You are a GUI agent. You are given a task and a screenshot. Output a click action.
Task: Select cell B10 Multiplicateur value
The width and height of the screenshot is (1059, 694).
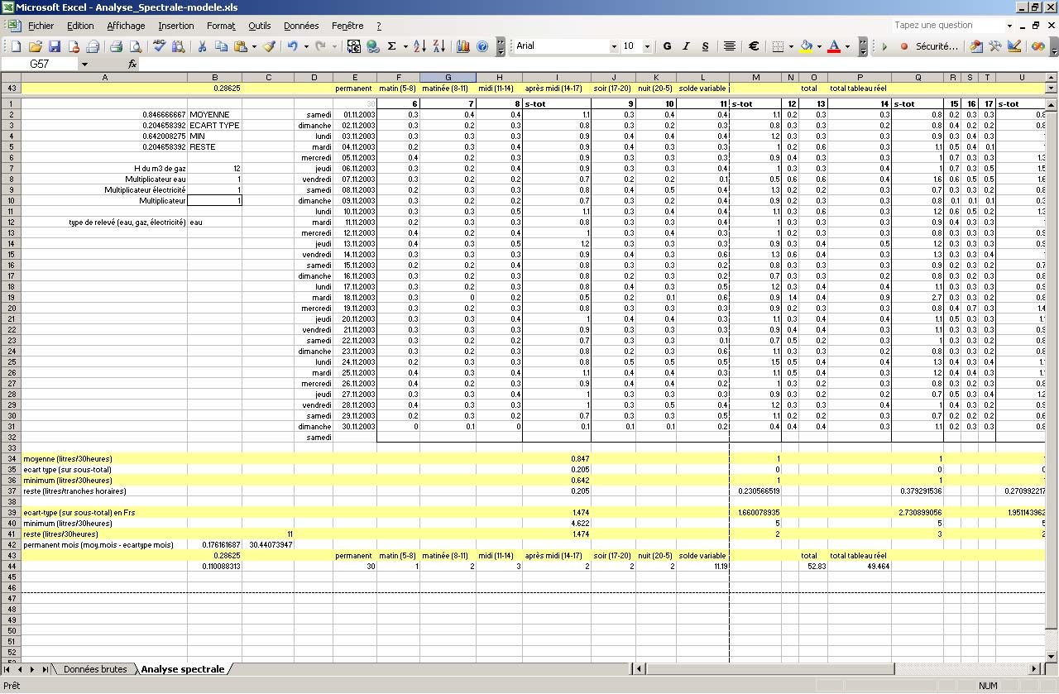[215, 200]
